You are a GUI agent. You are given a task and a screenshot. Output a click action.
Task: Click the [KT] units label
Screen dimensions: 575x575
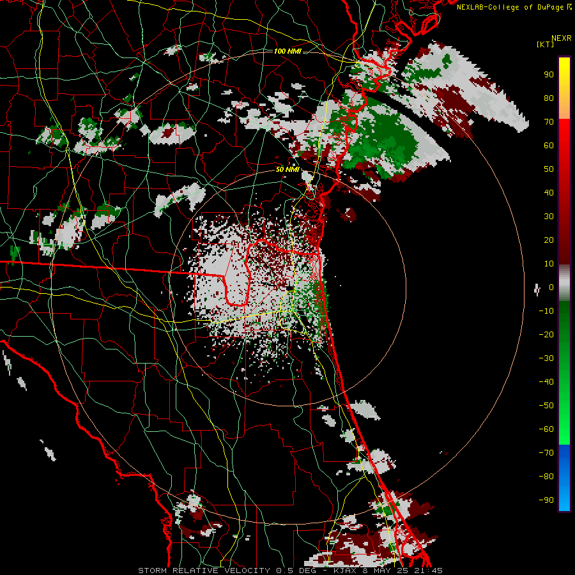(545, 44)
